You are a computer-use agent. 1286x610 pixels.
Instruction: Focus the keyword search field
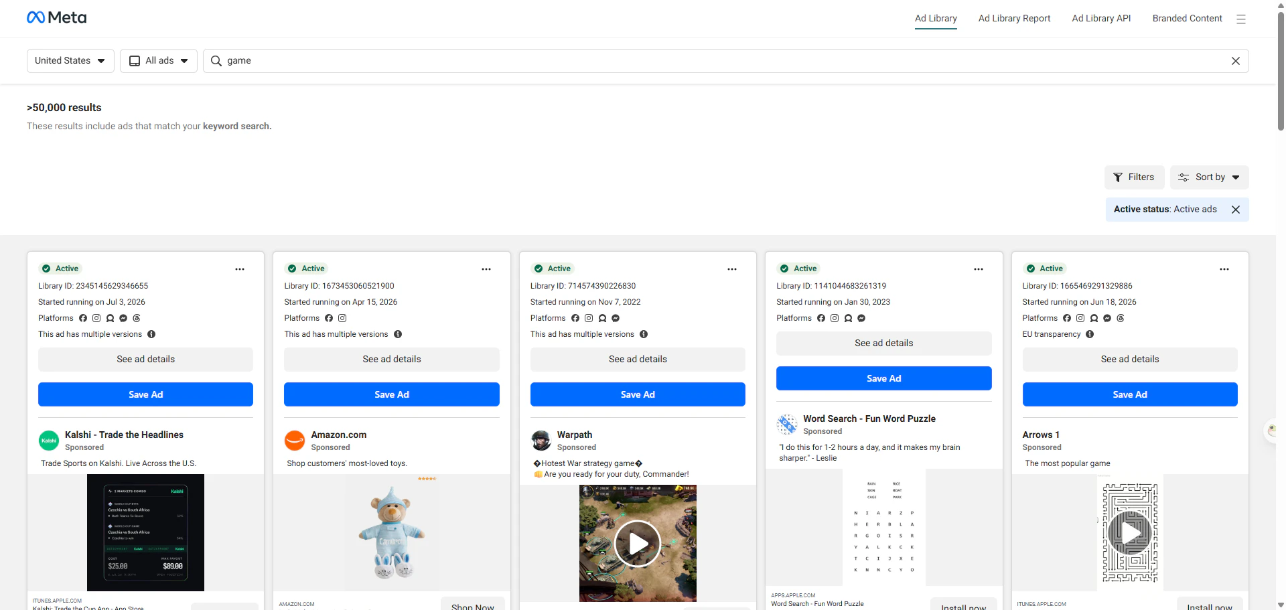click(x=726, y=61)
